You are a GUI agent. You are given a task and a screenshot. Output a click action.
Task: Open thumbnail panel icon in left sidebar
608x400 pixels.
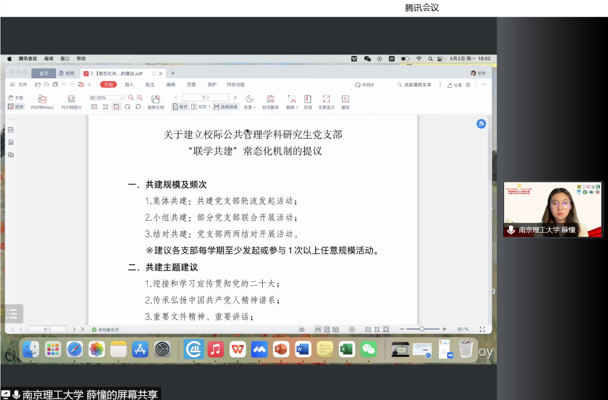click(x=11, y=142)
